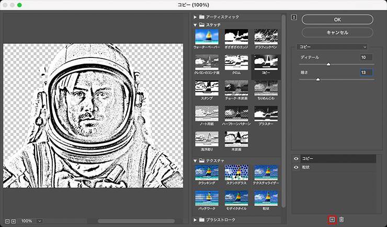Image resolution: width=387 pixels, height=227 pixels.
Task: Expand the ブラシストローク folder
Action: (196, 220)
